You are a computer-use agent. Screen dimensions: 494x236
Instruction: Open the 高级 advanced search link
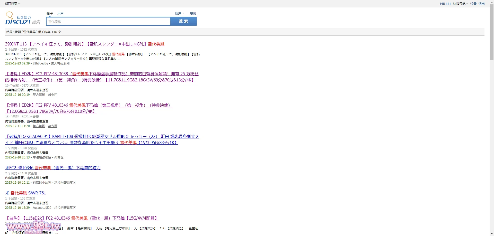(193, 13)
